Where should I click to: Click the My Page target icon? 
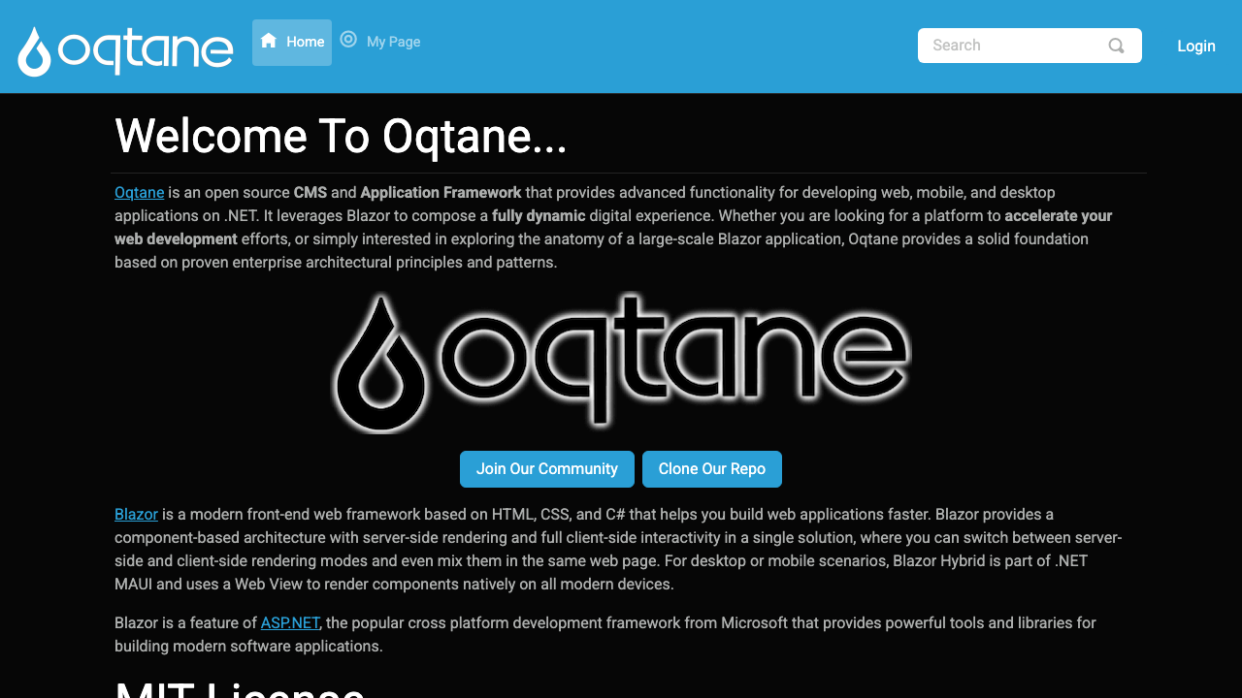(x=348, y=40)
